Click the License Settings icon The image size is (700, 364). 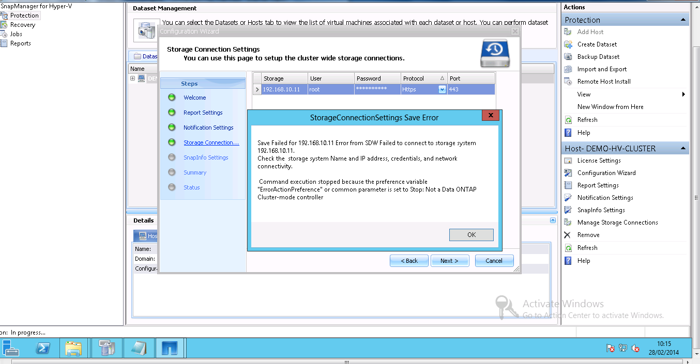(568, 161)
